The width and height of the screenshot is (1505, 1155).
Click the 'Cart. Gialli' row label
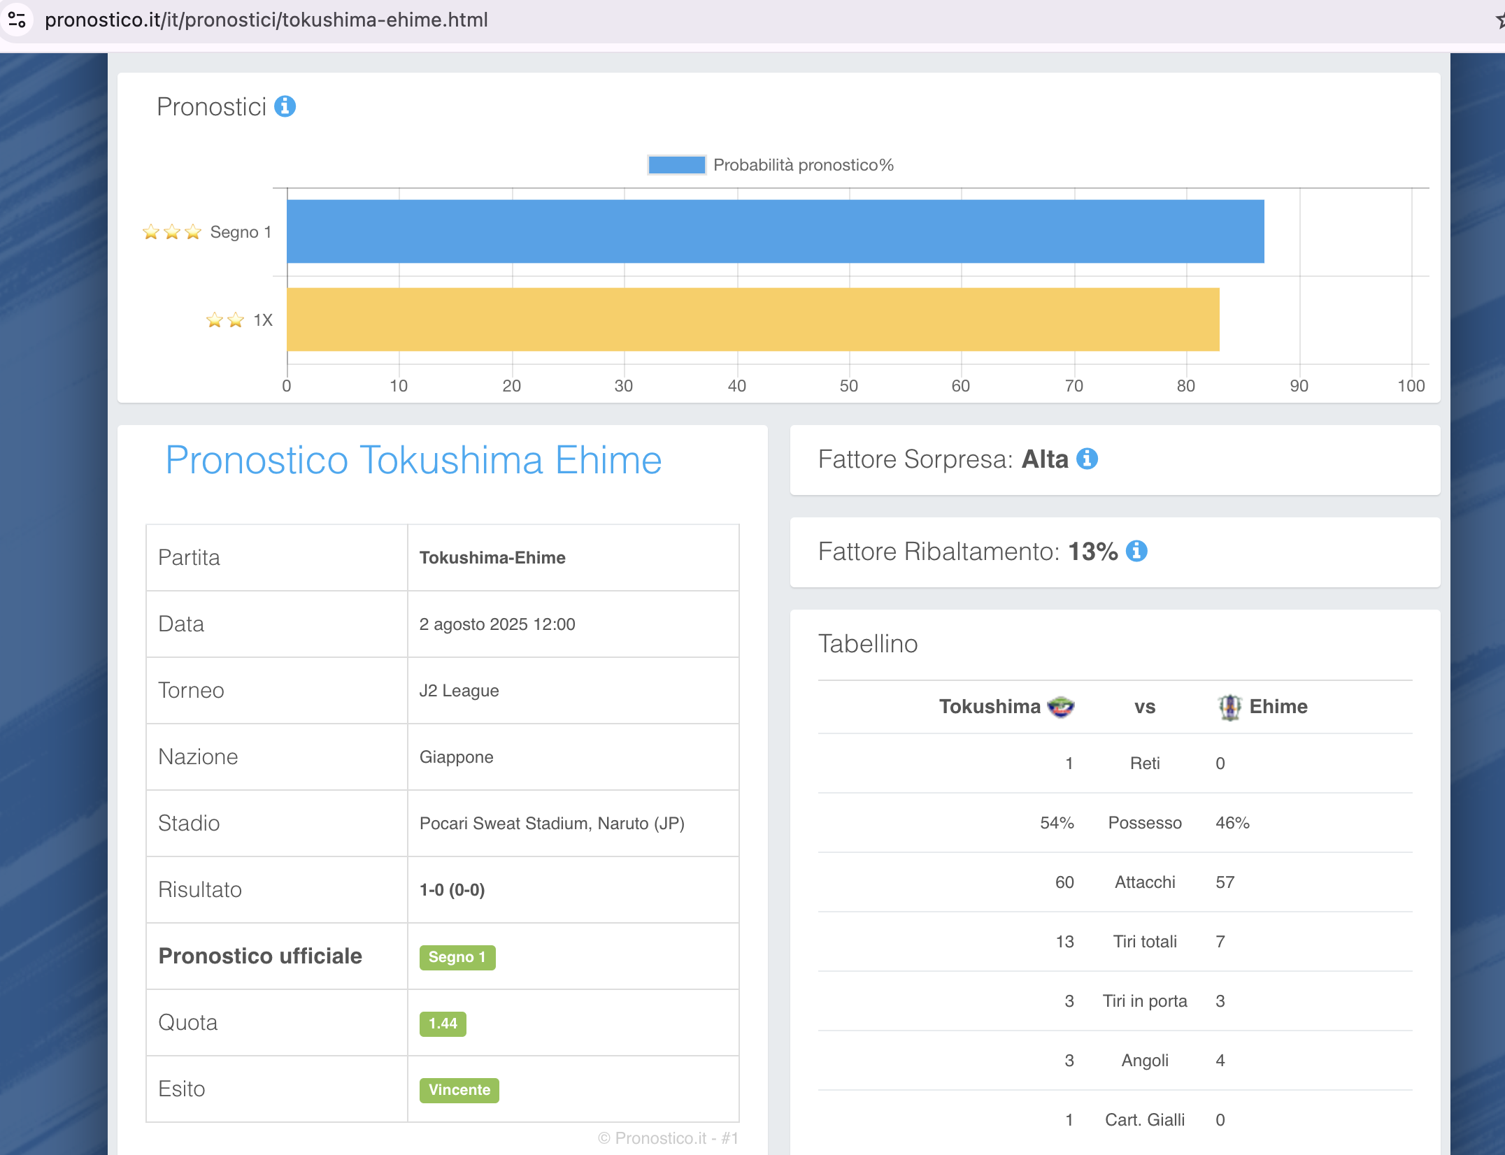tap(1145, 1120)
